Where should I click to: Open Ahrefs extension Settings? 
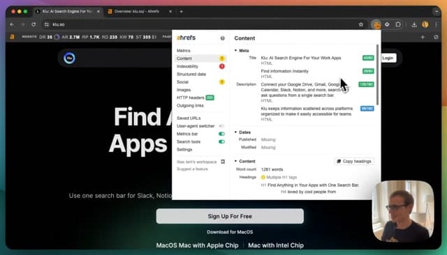(x=184, y=150)
